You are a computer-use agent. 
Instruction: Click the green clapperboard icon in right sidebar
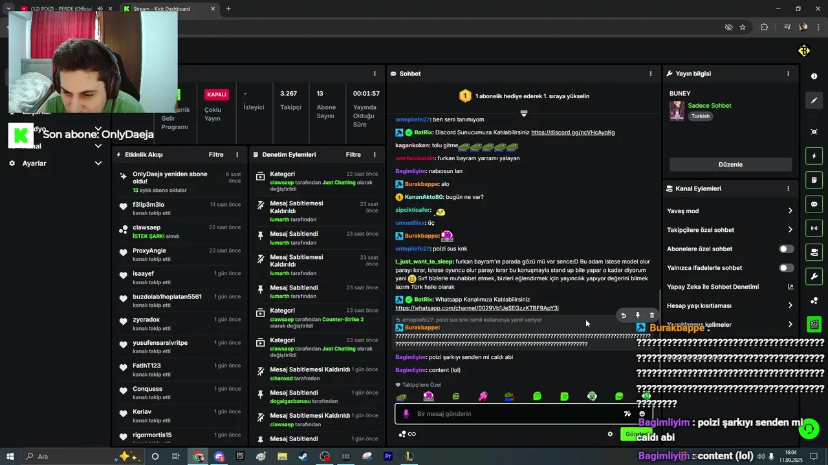click(814, 324)
